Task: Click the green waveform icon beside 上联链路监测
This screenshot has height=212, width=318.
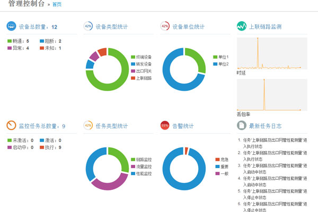Action: pos(241,26)
